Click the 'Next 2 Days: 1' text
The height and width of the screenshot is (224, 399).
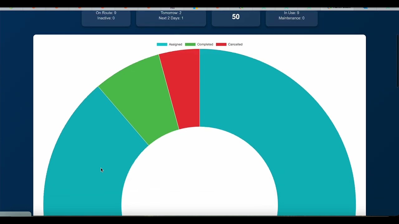click(x=171, y=18)
